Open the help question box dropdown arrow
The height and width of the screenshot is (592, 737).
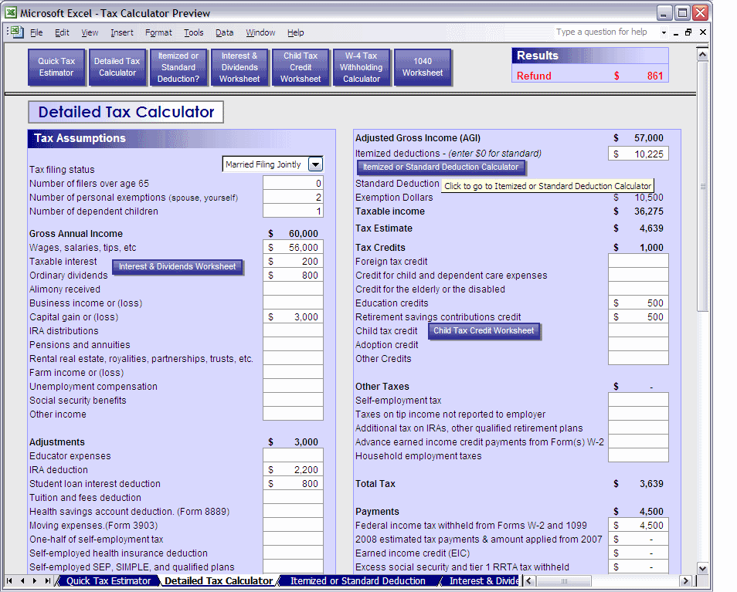pos(664,32)
